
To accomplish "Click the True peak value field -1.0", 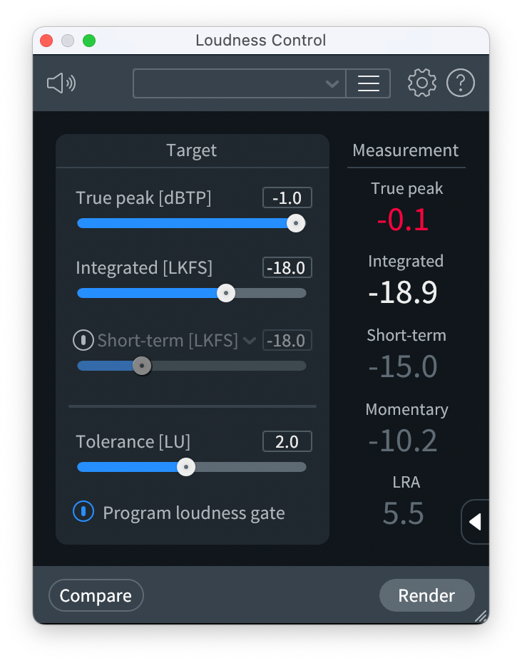I will tap(287, 197).
